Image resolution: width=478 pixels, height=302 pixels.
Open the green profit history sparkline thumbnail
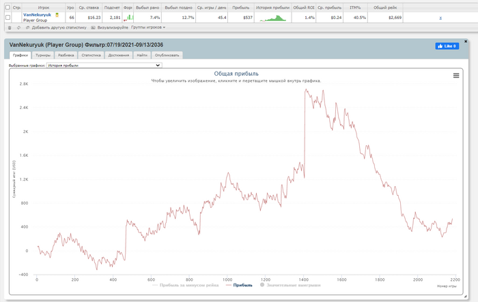273,18
